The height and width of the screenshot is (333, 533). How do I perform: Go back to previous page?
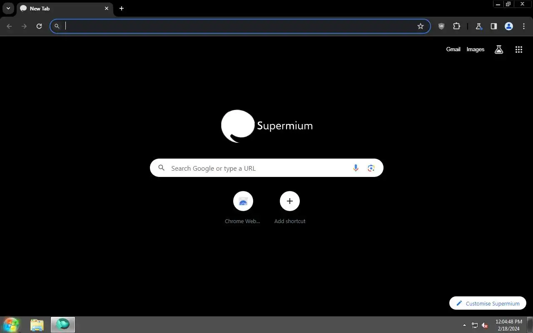(10, 26)
